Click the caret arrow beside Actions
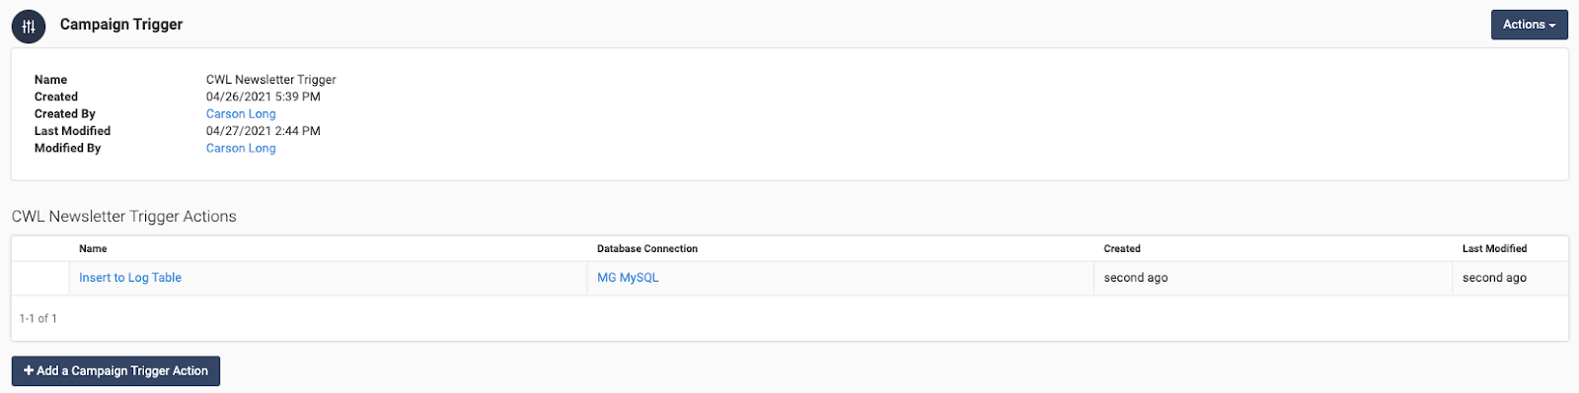Screen dimensions: 1579x393 click(1552, 26)
